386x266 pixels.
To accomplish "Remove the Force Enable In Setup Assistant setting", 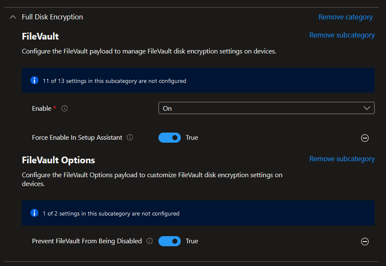I will coord(365,138).
